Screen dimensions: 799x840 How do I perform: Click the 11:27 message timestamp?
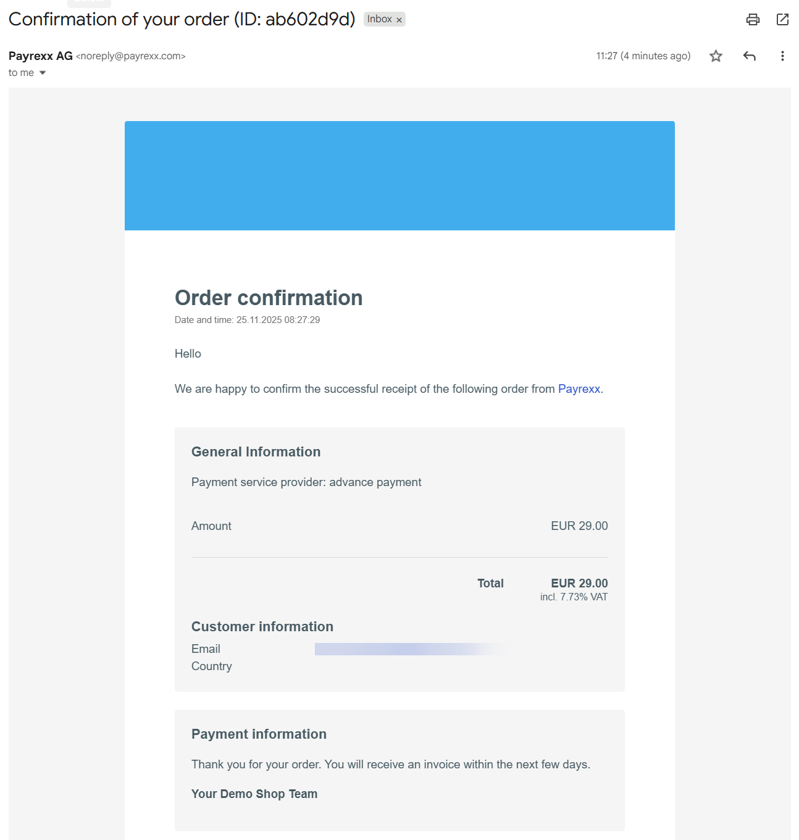pyautogui.click(x=643, y=56)
